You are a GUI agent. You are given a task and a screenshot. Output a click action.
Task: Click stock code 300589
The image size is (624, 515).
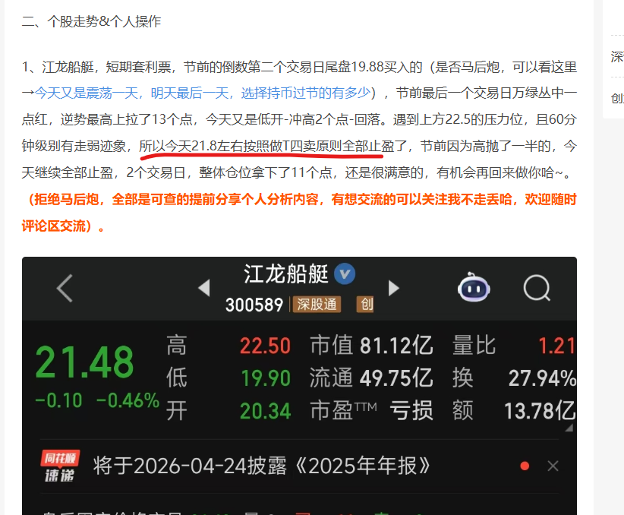tap(254, 305)
